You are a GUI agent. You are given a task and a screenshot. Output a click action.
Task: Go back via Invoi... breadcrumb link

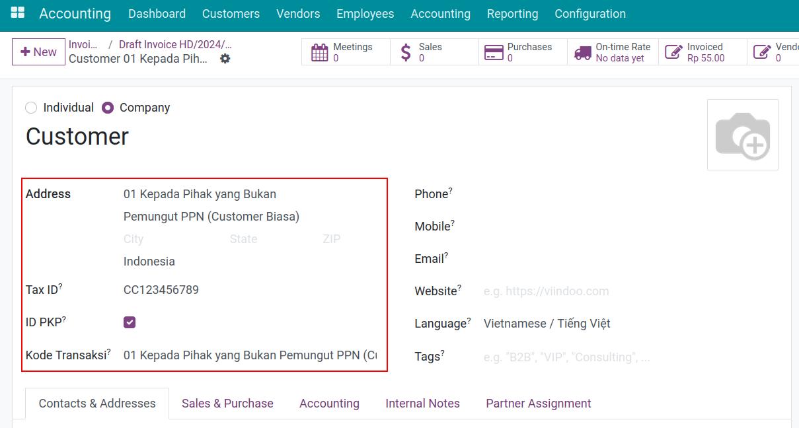[83, 45]
